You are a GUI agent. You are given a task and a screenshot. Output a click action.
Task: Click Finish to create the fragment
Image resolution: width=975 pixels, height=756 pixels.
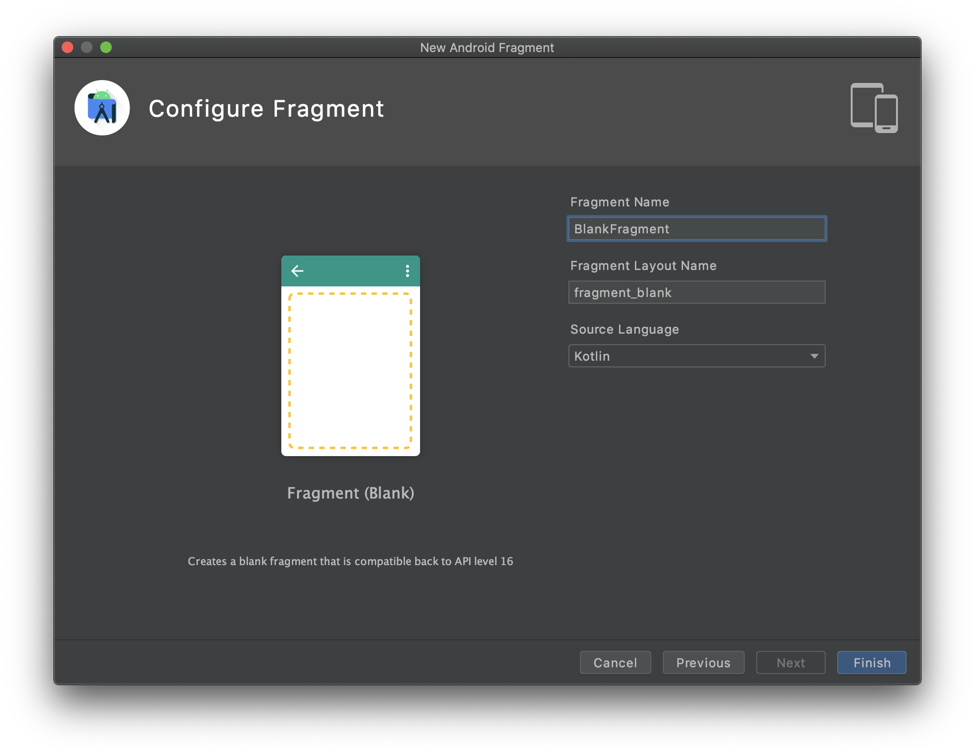tap(871, 663)
